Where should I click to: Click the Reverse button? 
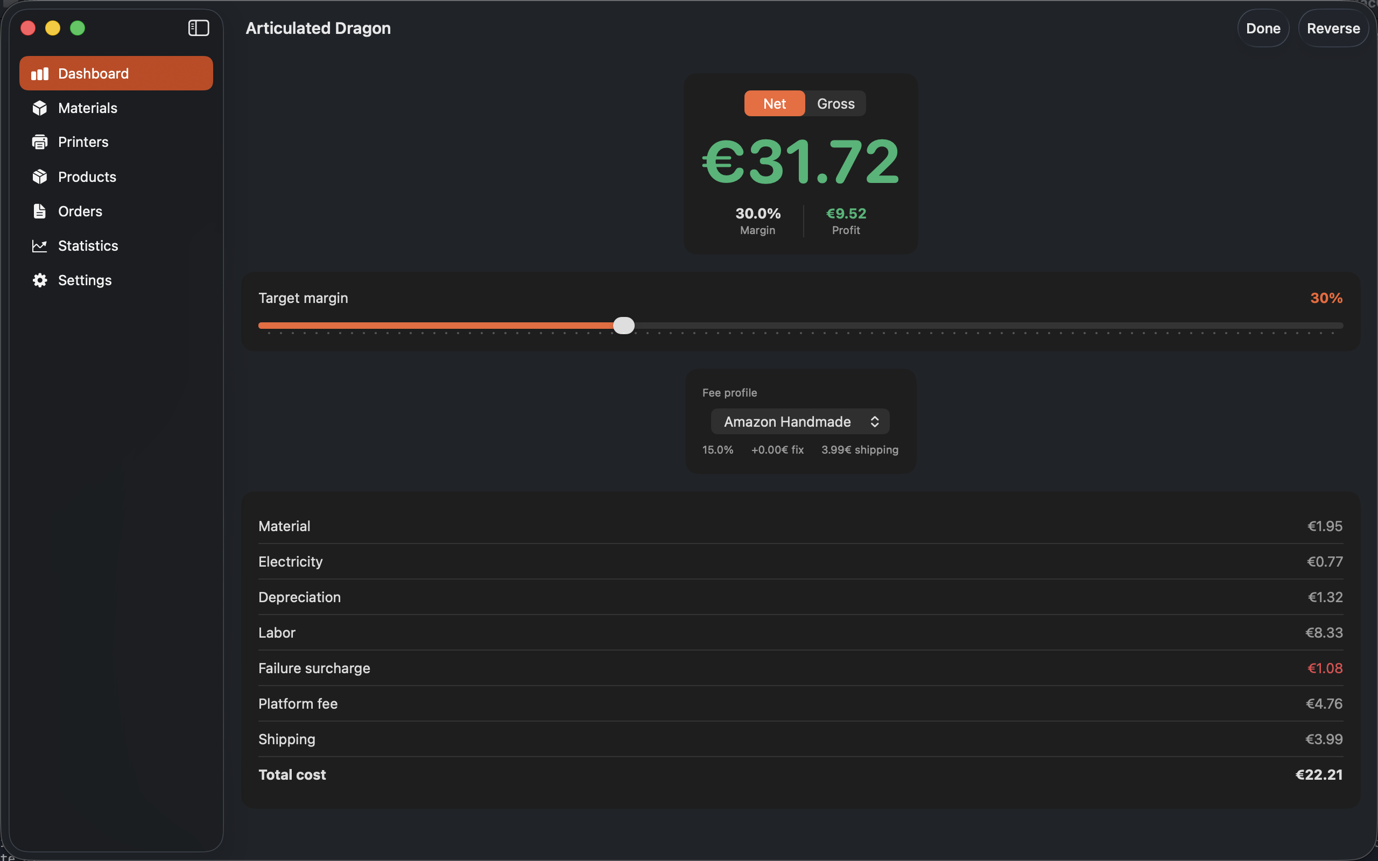coord(1333,29)
